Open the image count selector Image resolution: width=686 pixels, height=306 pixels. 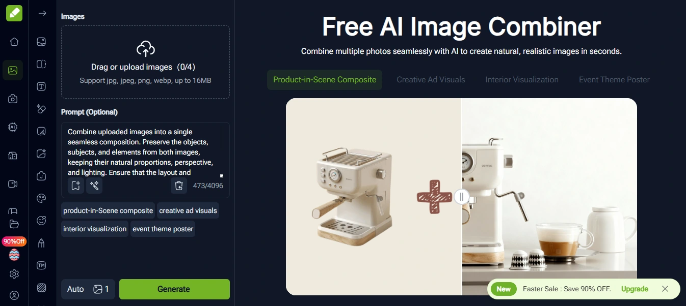coord(101,289)
